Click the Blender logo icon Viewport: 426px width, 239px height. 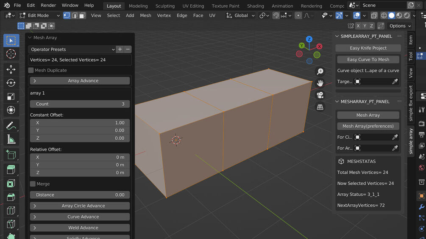click(7, 5)
